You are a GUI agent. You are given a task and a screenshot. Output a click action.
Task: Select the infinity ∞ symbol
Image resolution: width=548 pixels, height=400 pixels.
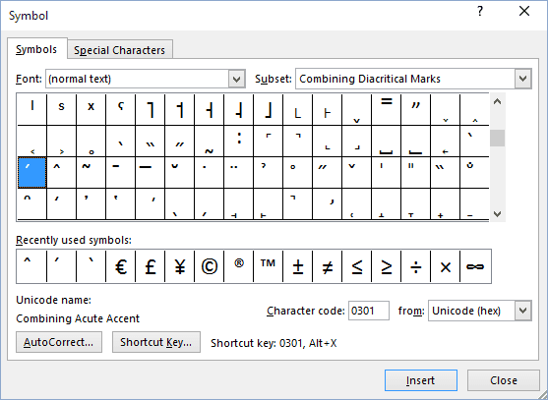pos(475,266)
